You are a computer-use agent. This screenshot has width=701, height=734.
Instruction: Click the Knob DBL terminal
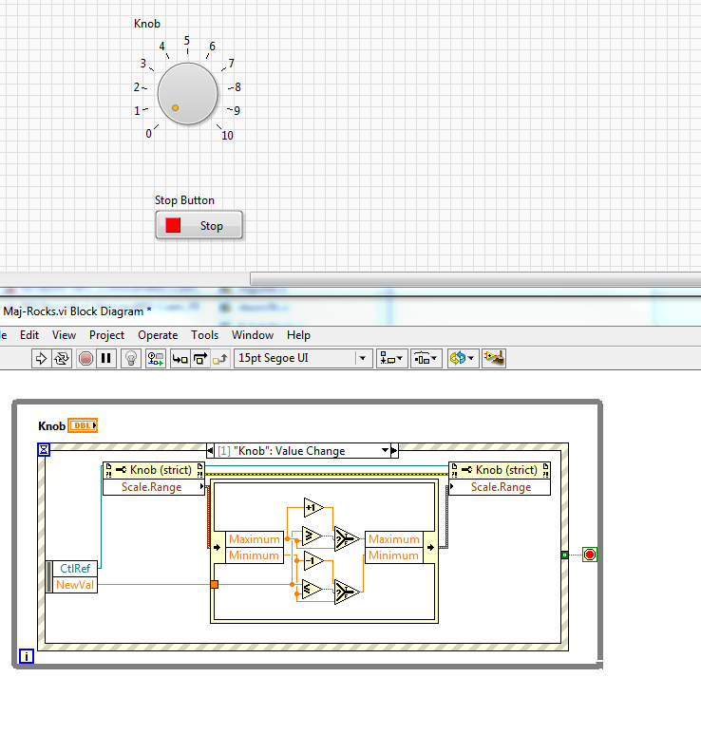84,426
